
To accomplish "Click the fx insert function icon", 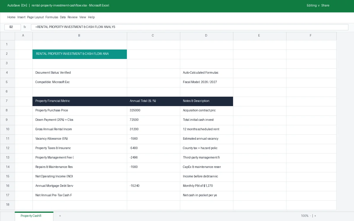I will coord(25,27).
